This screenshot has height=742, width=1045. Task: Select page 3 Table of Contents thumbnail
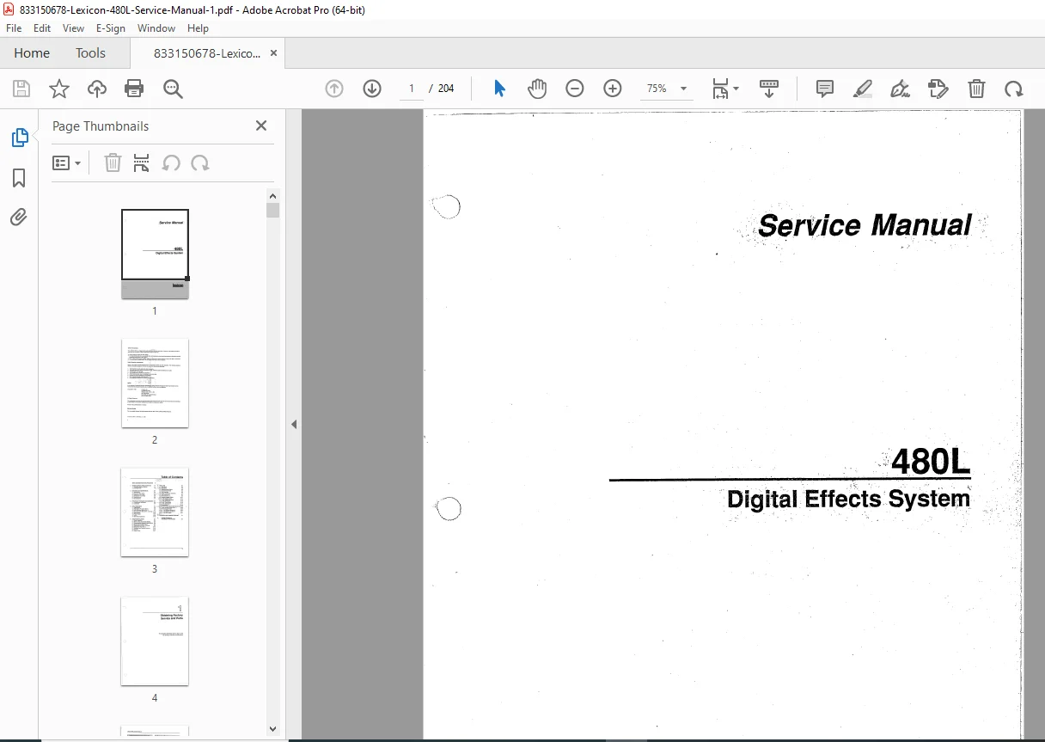click(x=155, y=512)
